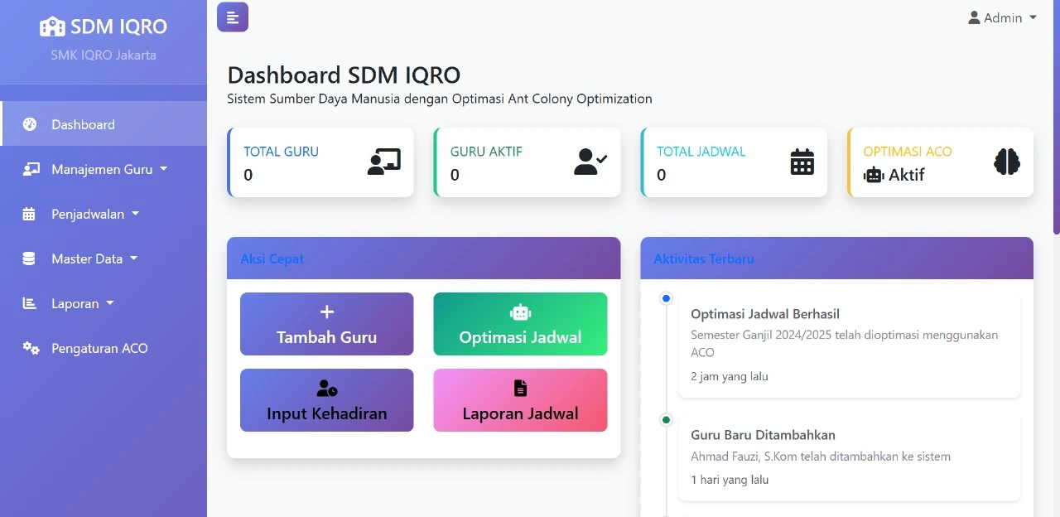This screenshot has height=517, width=1060.
Task: Click the sidebar toggle hamburger button
Action: tap(233, 17)
